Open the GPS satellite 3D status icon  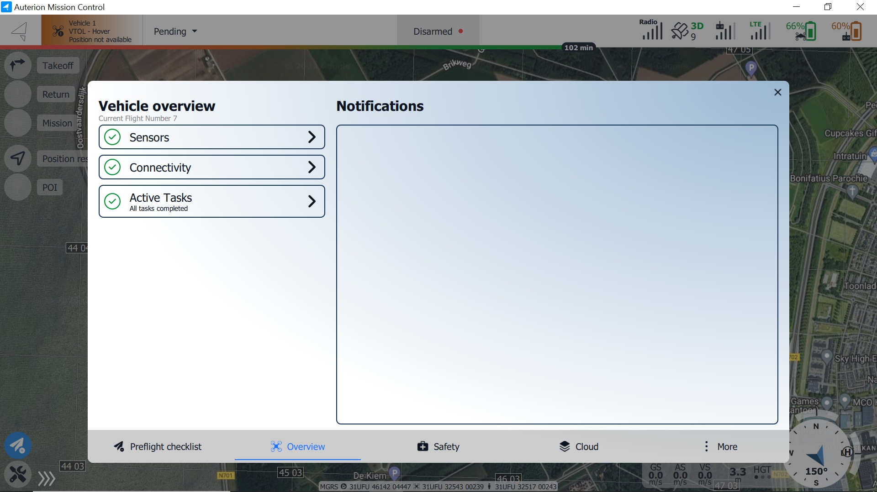tap(687, 31)
